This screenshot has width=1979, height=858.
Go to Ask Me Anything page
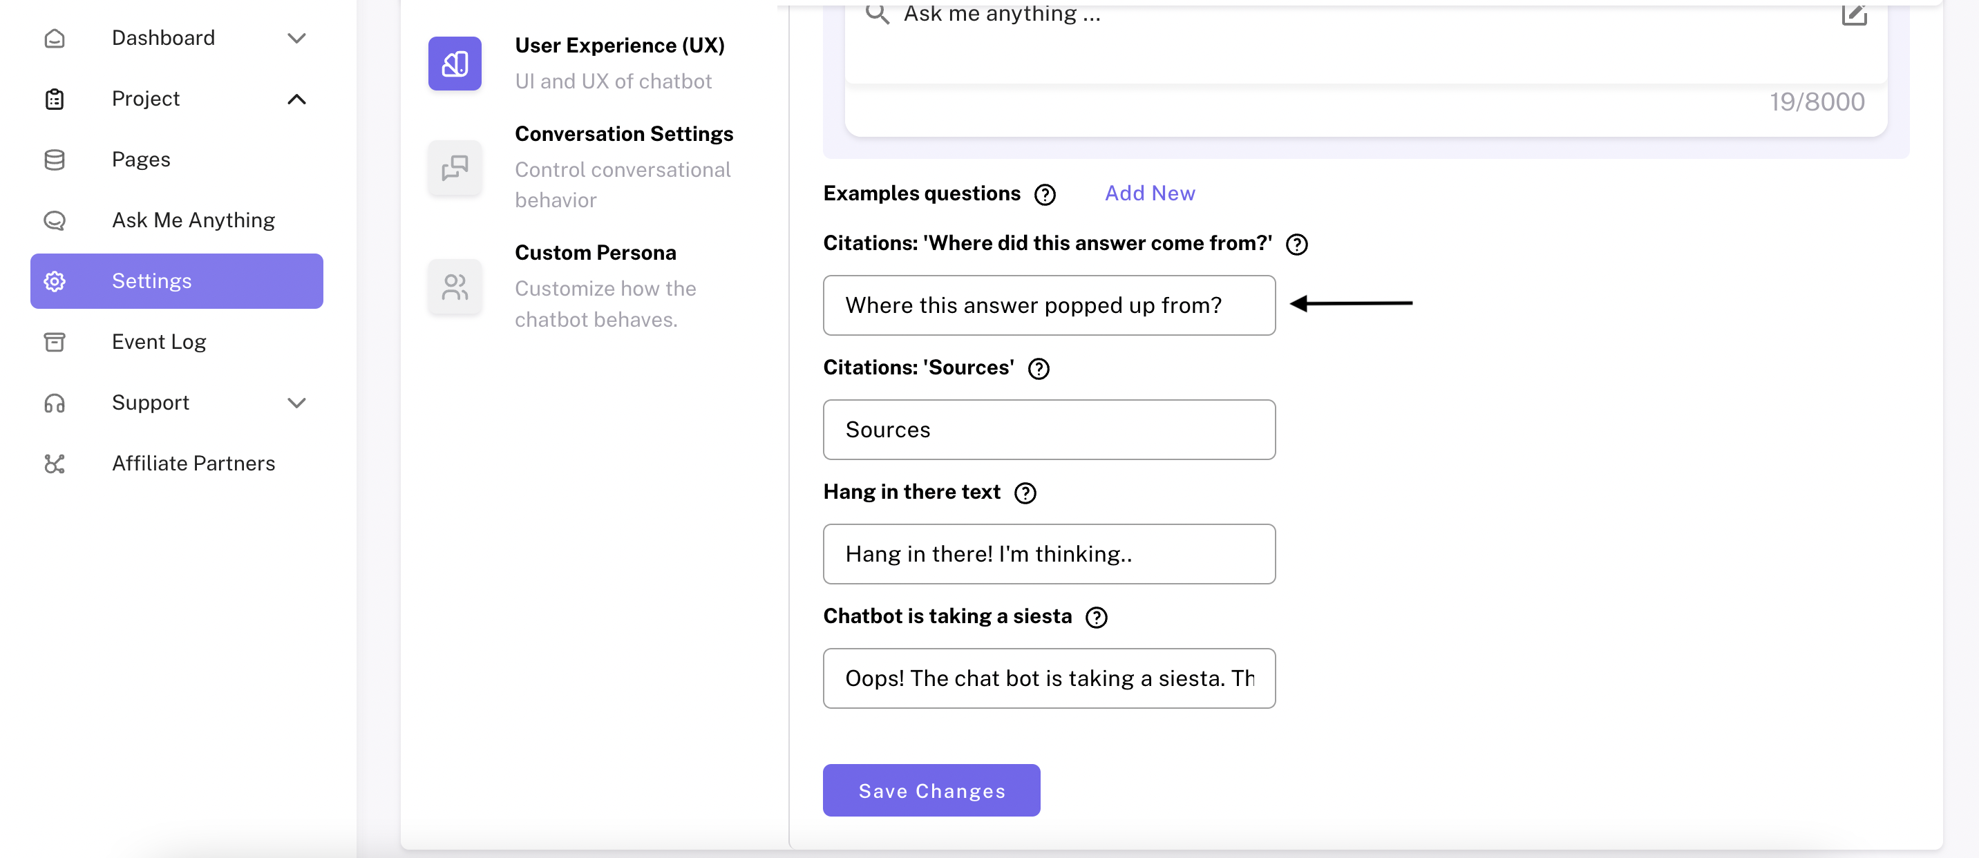click(x=193, y=220)
